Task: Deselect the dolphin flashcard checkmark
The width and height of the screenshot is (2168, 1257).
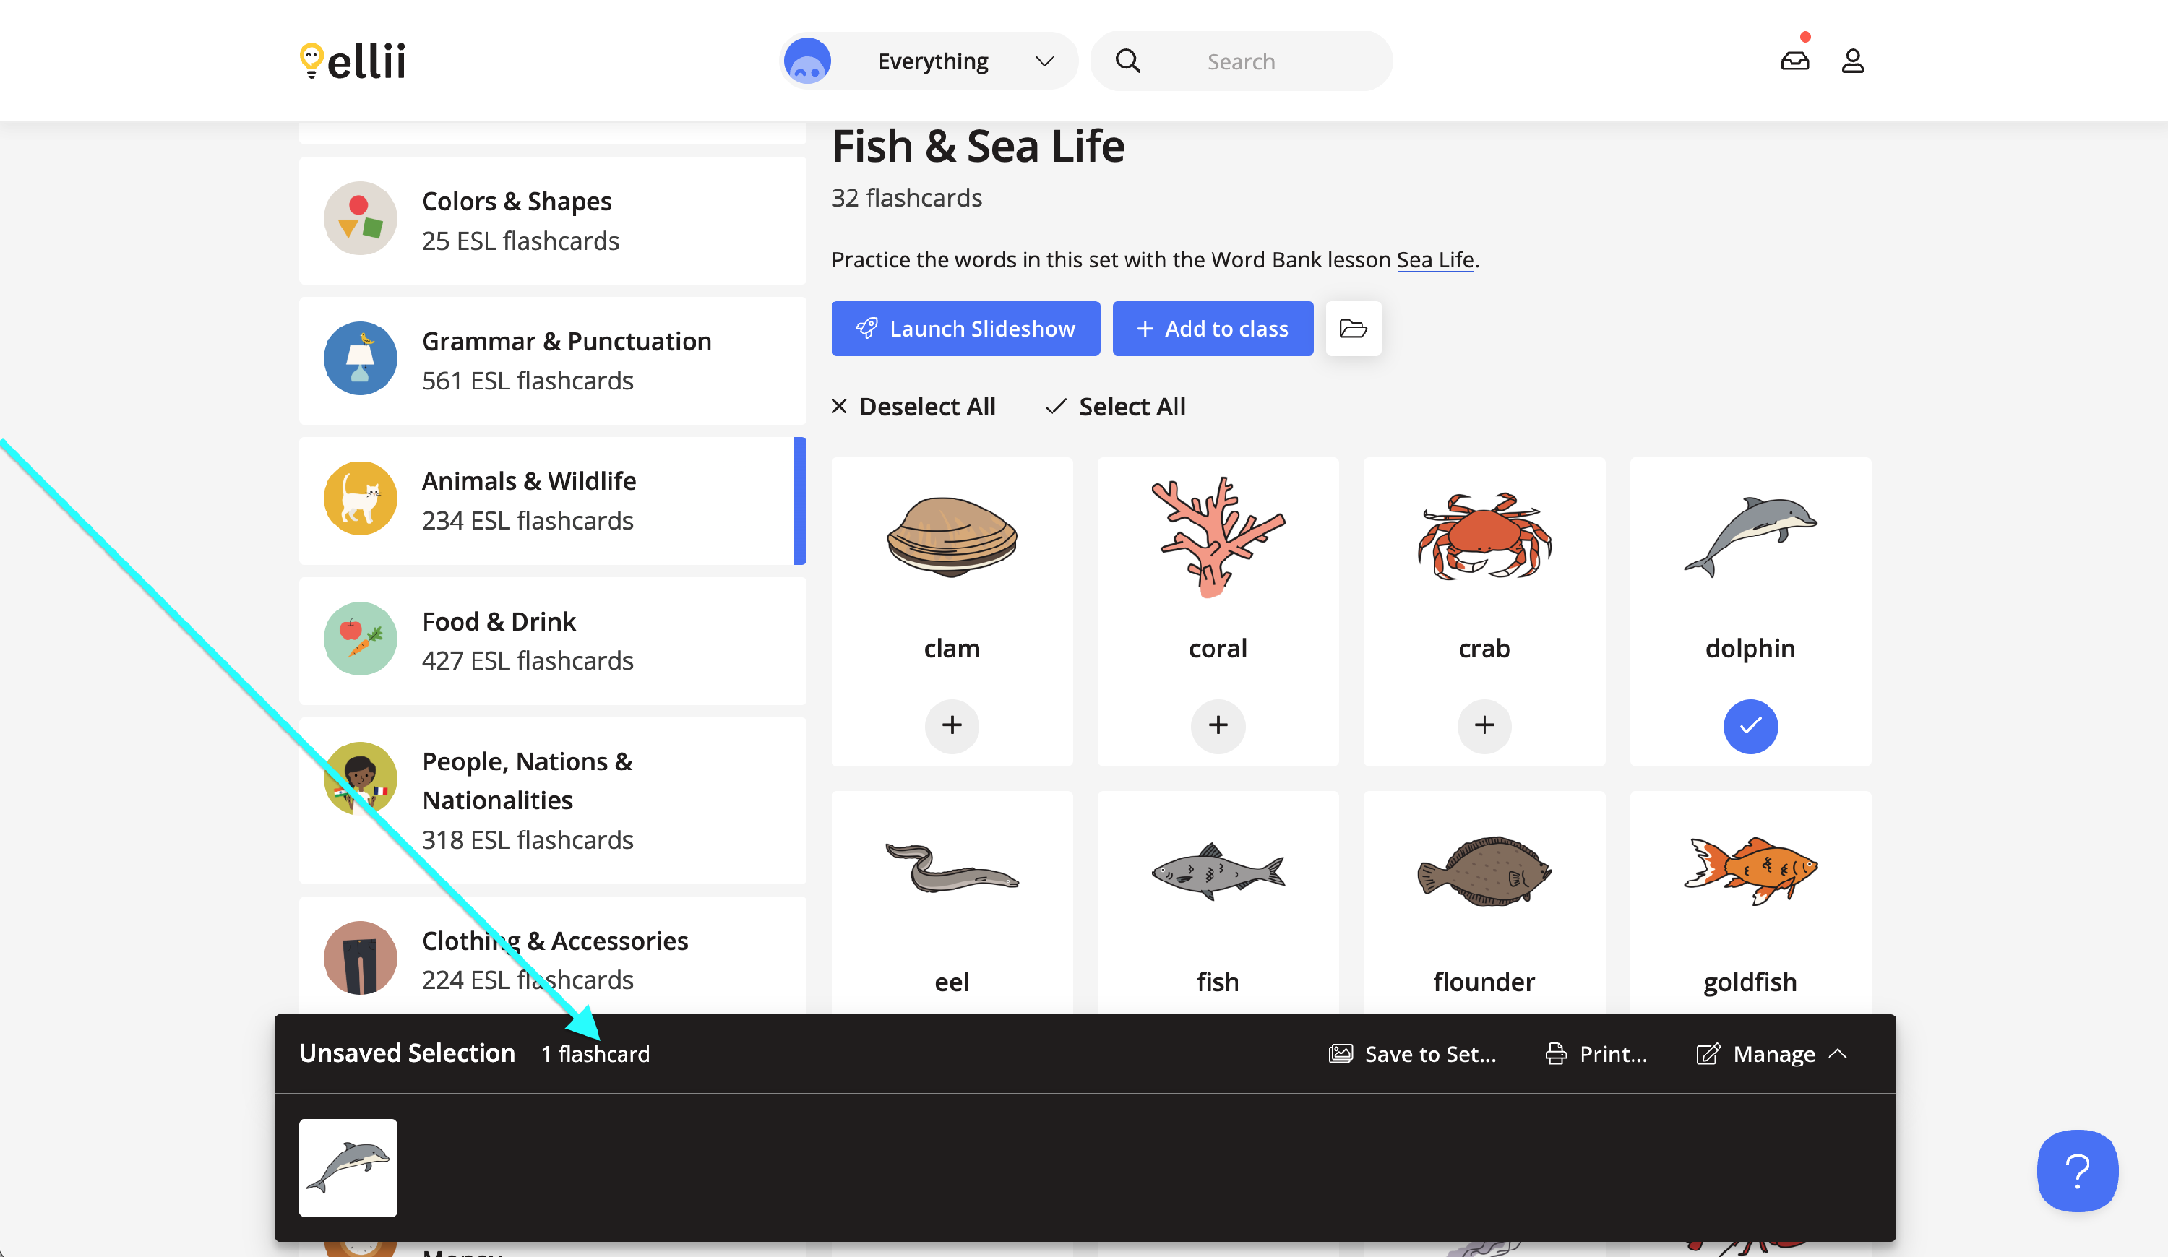Action: click(1750, 725)
